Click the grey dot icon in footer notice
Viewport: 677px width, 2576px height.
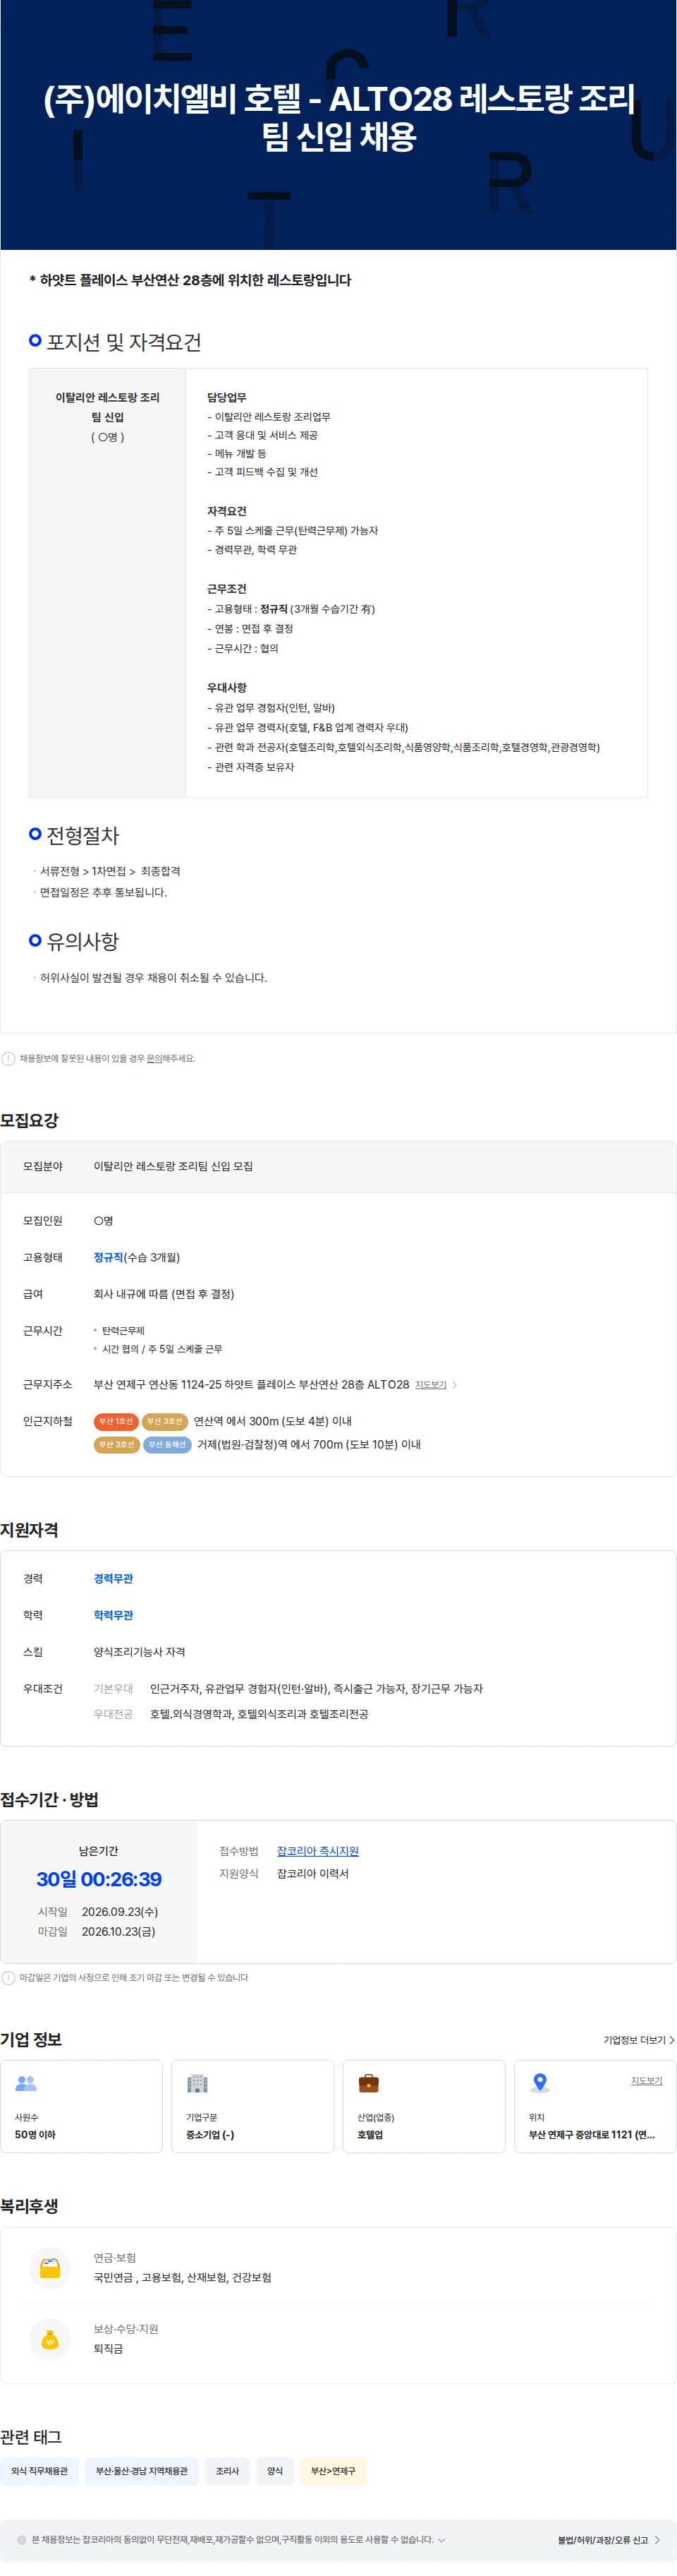coord(22,2539)
